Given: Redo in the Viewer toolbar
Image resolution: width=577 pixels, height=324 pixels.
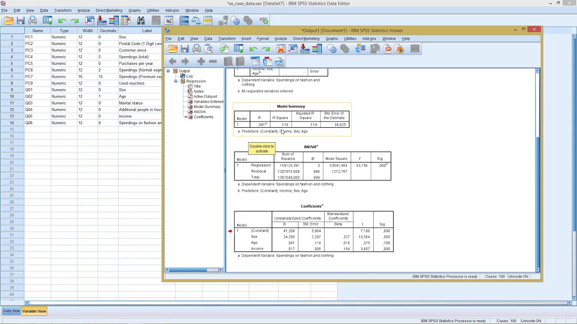Looking at the screenshot, I should (266, 49).
